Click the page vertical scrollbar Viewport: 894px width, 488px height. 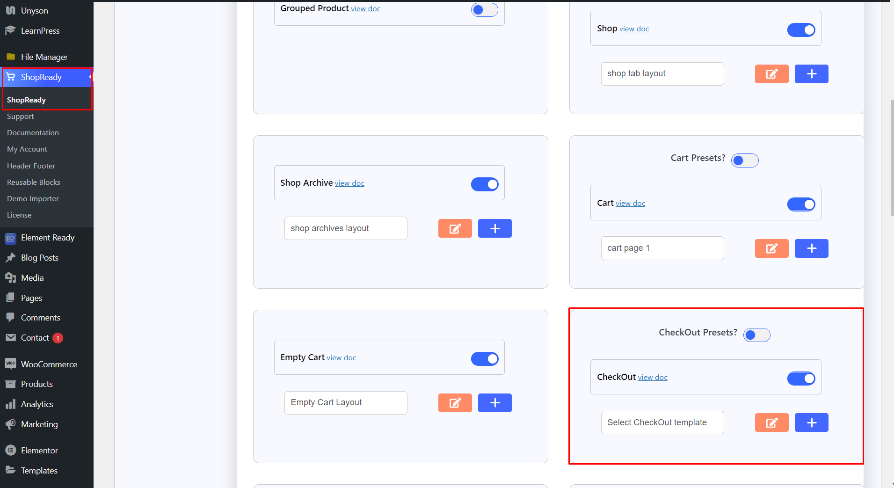tap(892, 157)
